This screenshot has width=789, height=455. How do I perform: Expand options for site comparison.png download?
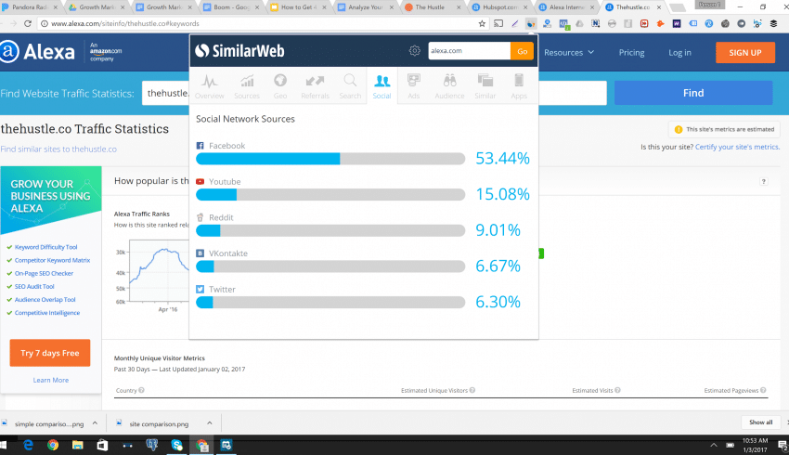tap(210, 423)
